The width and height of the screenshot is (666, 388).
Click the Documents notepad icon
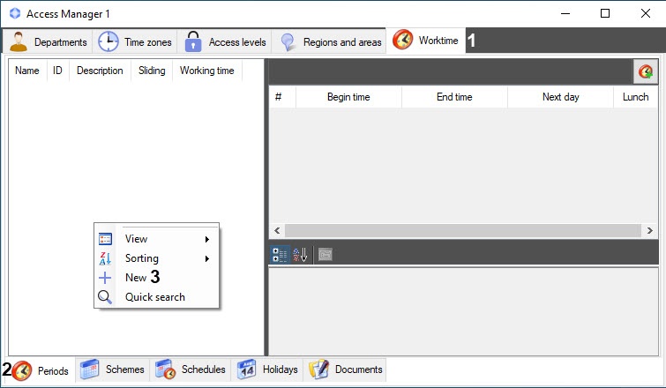[318, 369]
